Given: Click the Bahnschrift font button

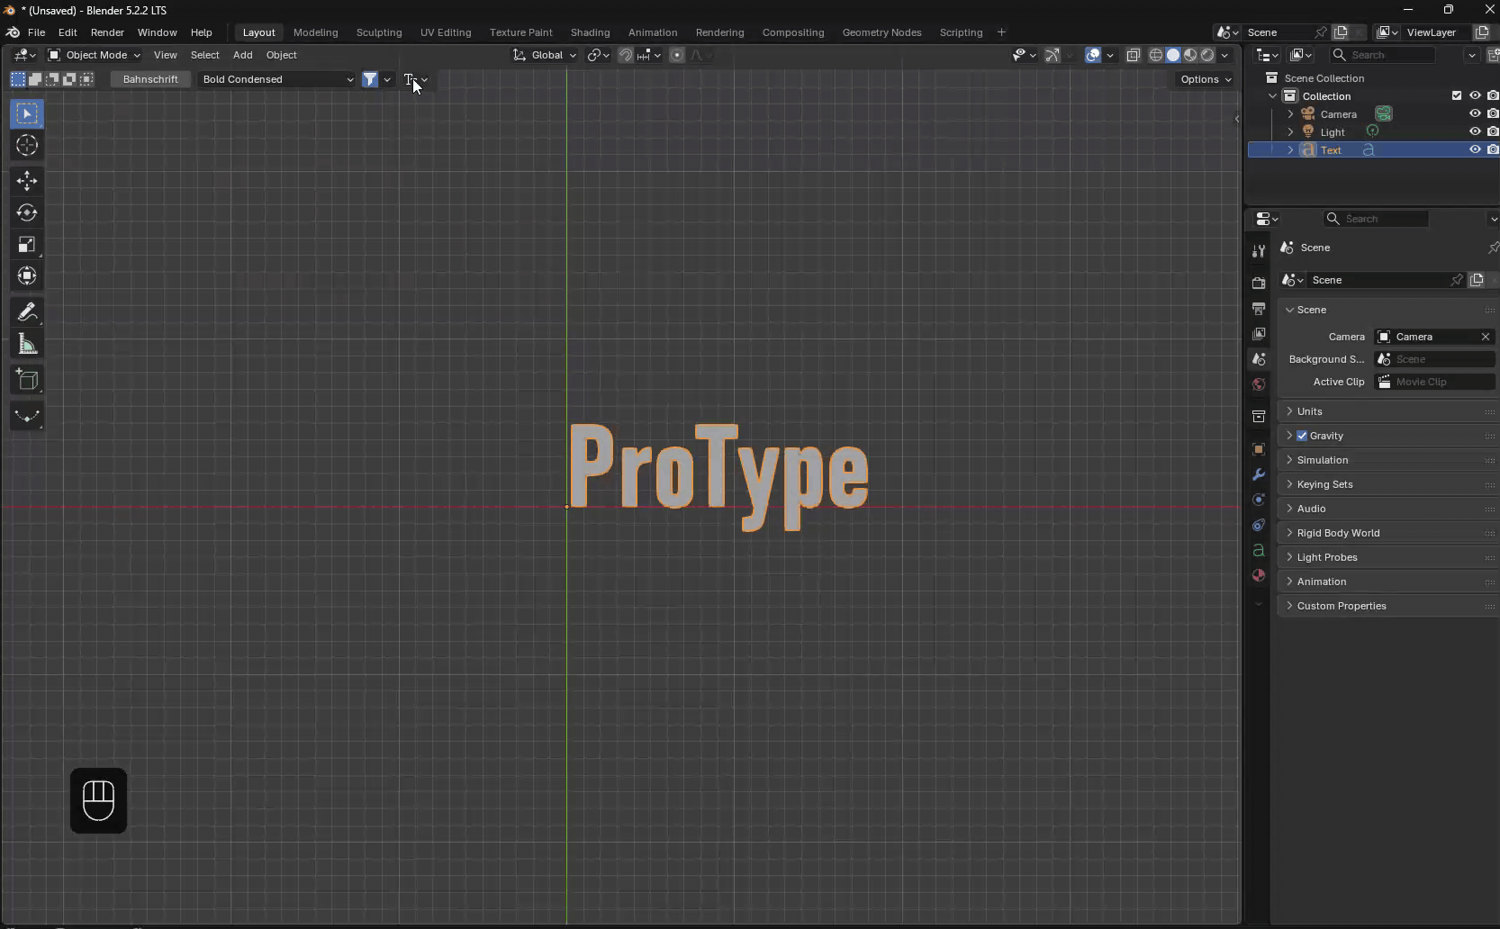Looking at the screenshot, I should [x=150, y=79].
